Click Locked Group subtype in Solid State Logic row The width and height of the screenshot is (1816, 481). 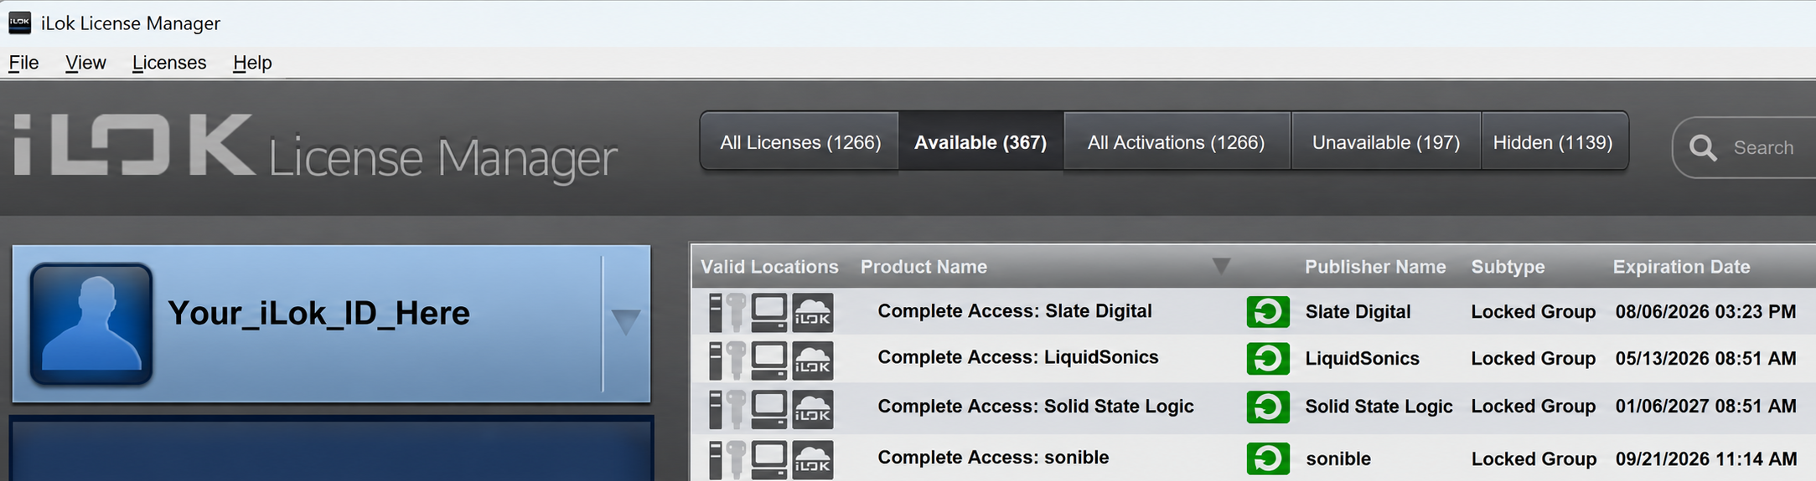tap(1533, 407)
